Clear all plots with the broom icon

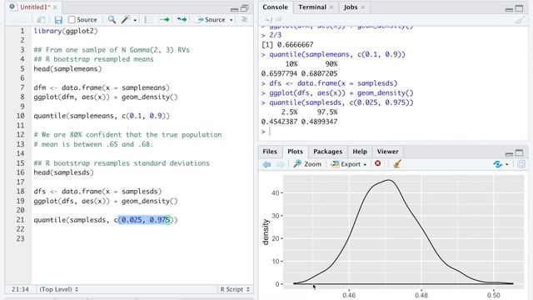[397, 164]
